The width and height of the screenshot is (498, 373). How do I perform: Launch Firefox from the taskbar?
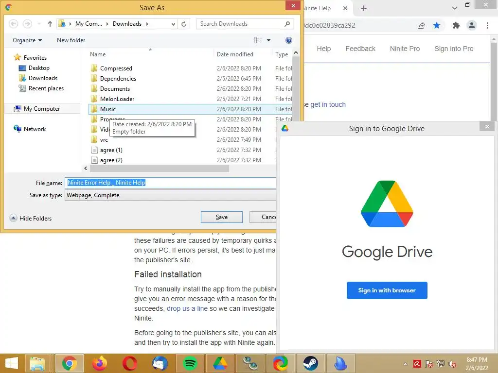[x=99, y=363]
